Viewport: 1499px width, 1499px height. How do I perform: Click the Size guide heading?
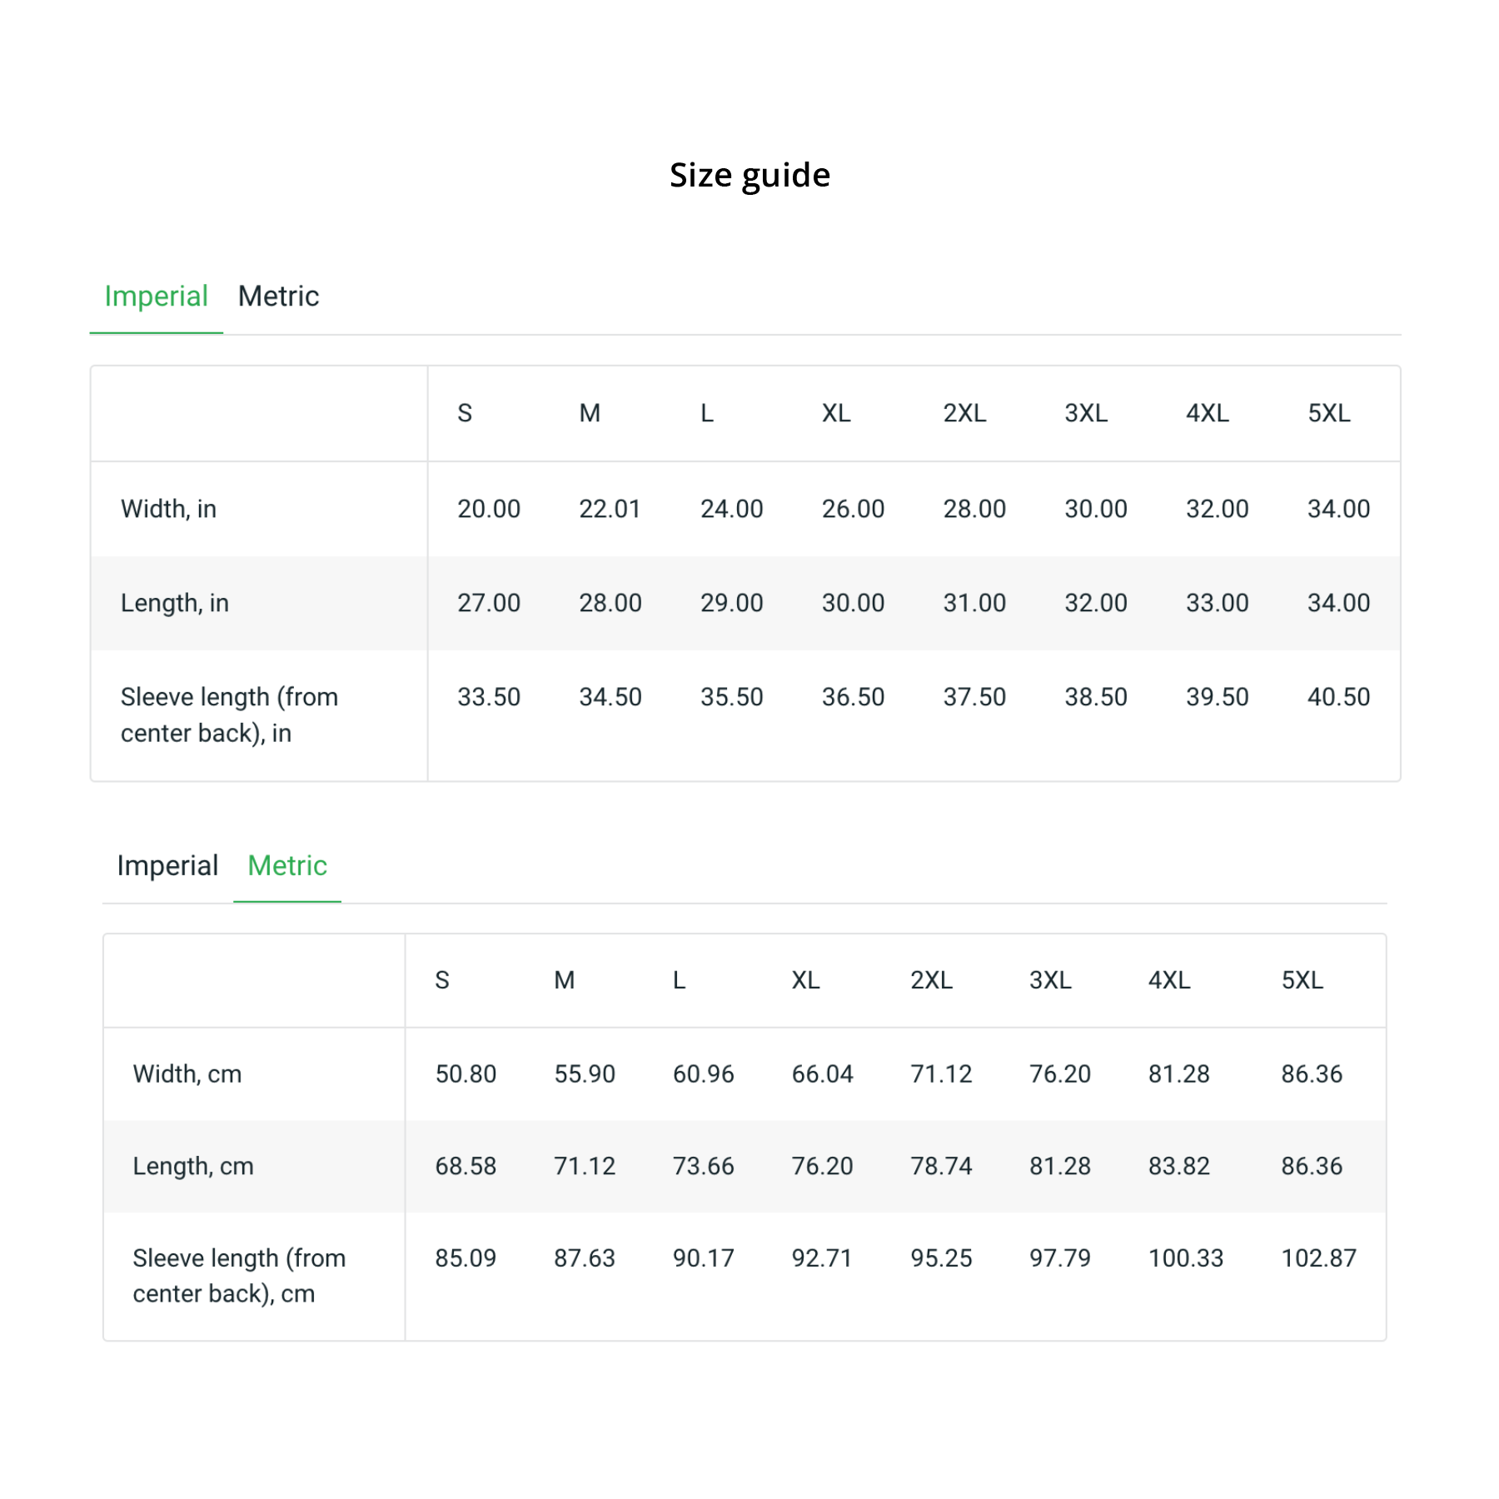coord(749,175)
